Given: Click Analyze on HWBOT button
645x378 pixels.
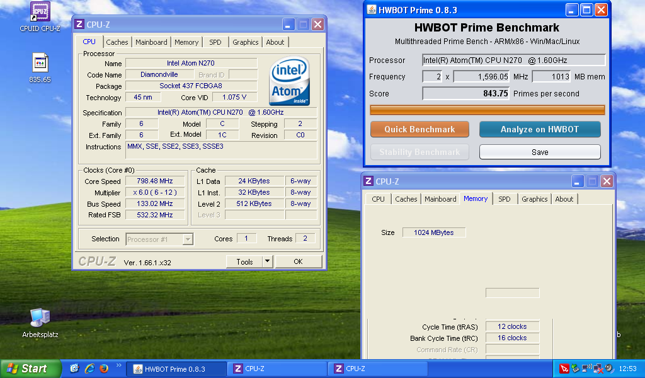Looking at the screenshot, I should click(x=540, y=129).
